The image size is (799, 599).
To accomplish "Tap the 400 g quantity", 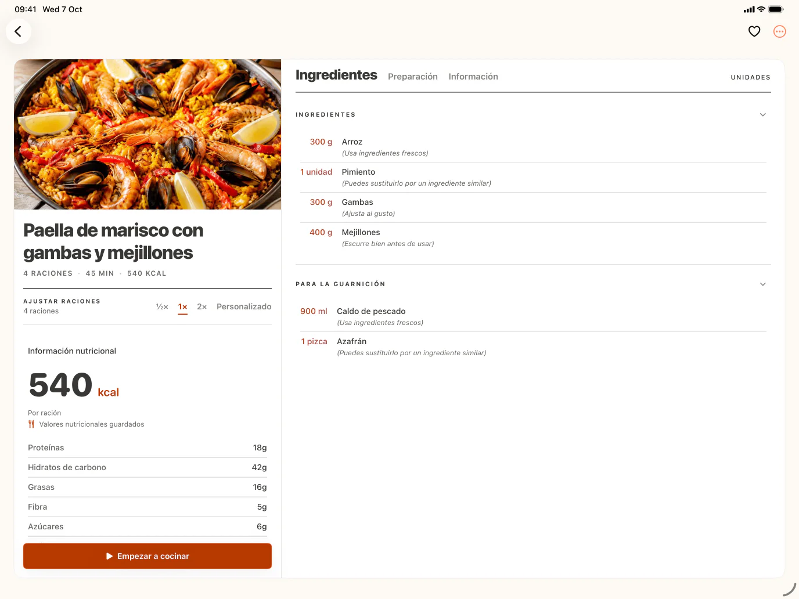I will click(x=321, y=232).
